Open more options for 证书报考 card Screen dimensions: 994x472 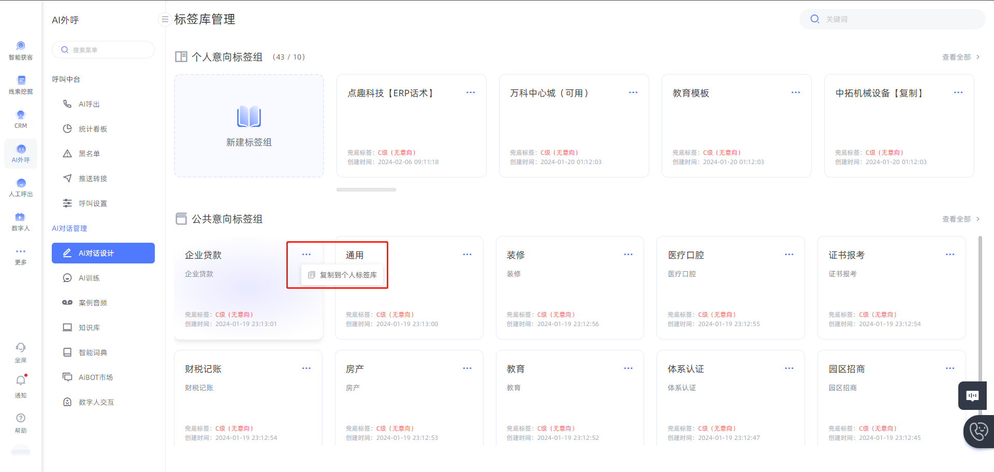tap(950, 255)
